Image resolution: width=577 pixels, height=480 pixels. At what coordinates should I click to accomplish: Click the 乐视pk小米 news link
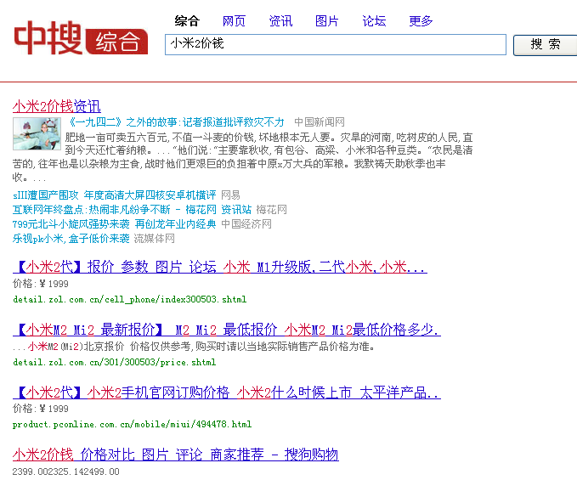coord(71,239)
